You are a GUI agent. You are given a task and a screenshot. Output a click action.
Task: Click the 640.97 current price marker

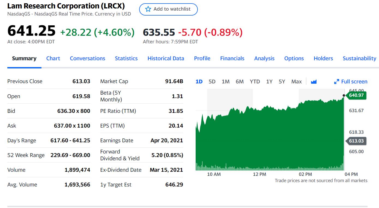click(x=356, y=95)
